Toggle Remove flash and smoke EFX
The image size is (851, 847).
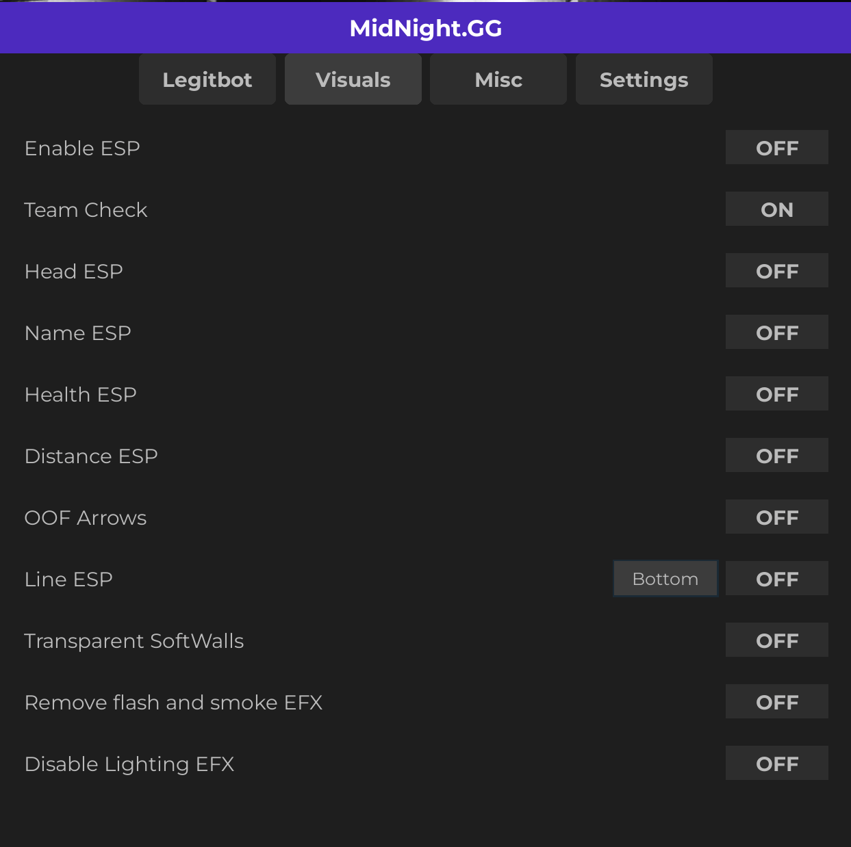[x=777, y=702]
